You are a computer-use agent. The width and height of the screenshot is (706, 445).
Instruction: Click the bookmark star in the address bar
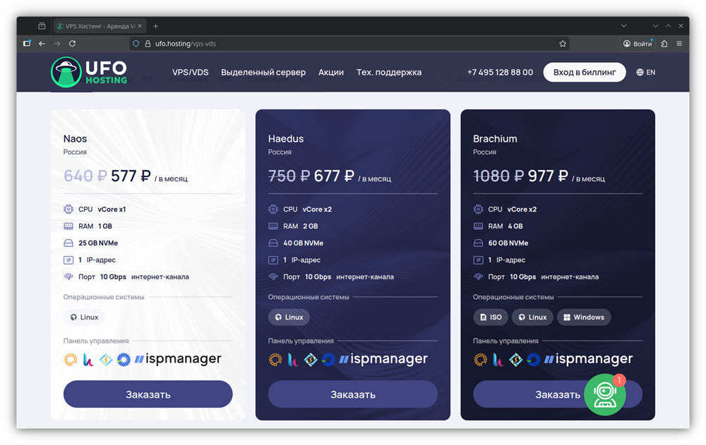563,43
